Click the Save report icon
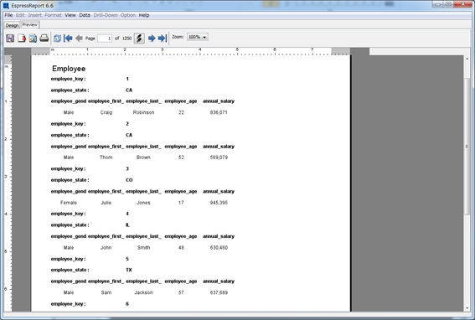This screenshot has height=320, width=475. (x=10, y=39)
